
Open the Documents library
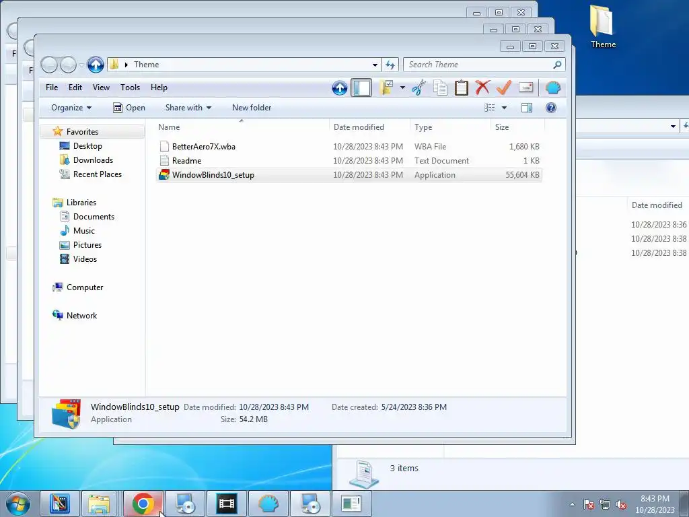click(94, 217)
